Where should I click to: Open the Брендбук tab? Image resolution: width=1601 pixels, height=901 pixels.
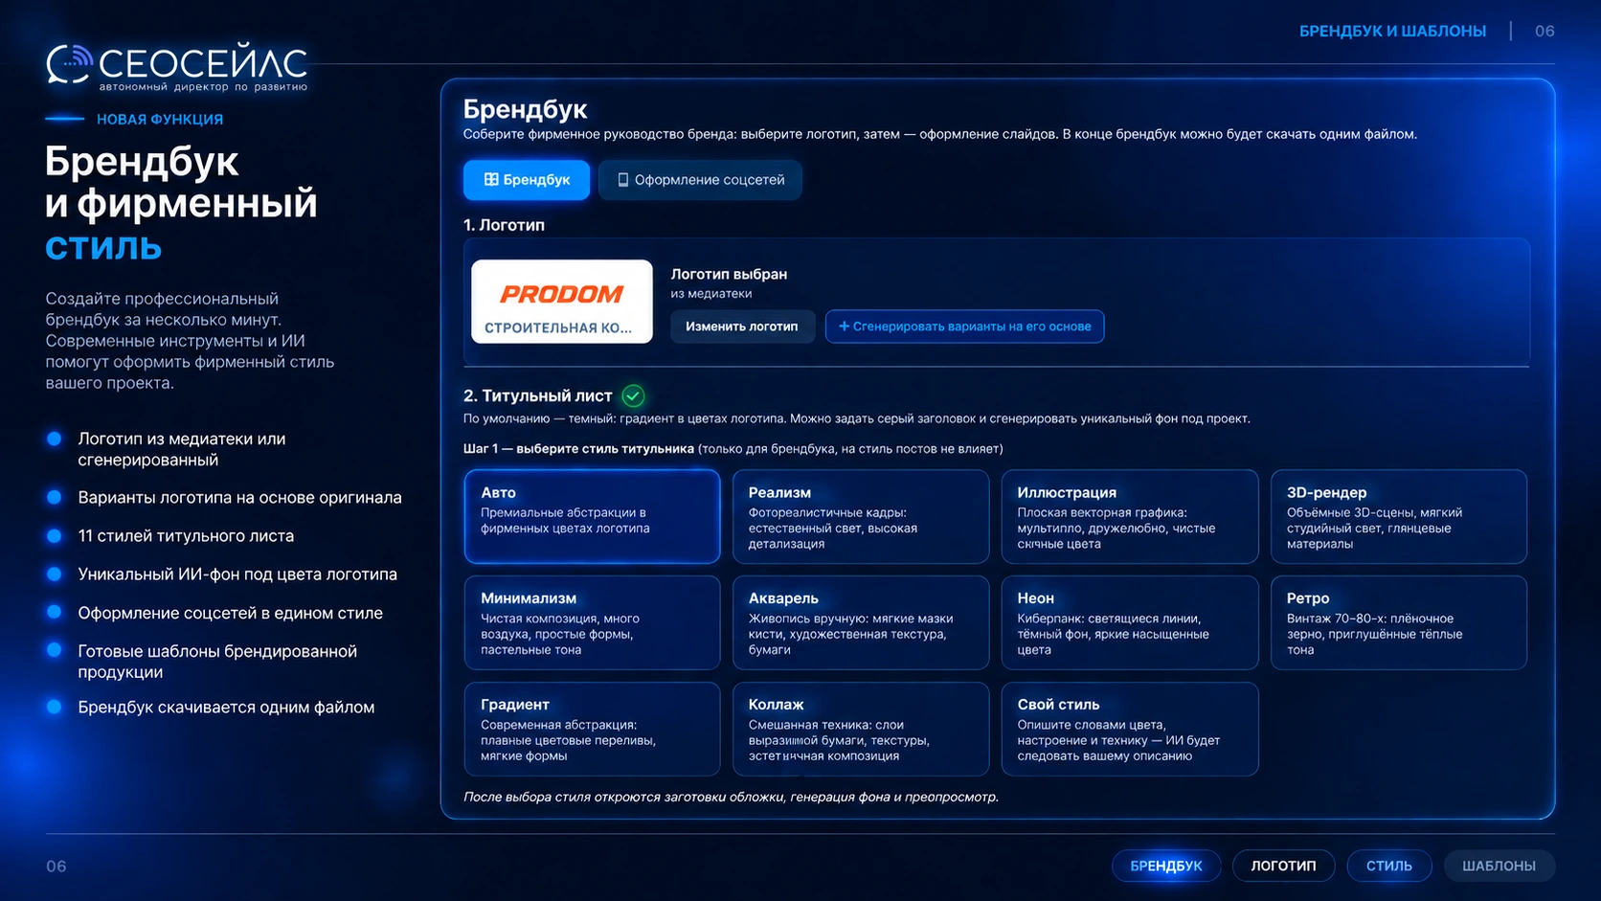(527, 180)
